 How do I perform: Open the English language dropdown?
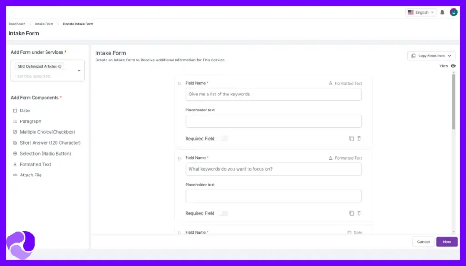click(x=420, y=12)
